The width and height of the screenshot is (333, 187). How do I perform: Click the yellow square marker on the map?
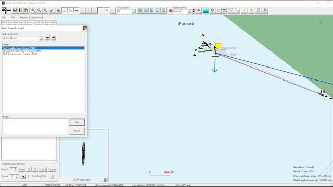tap(218, 46)
